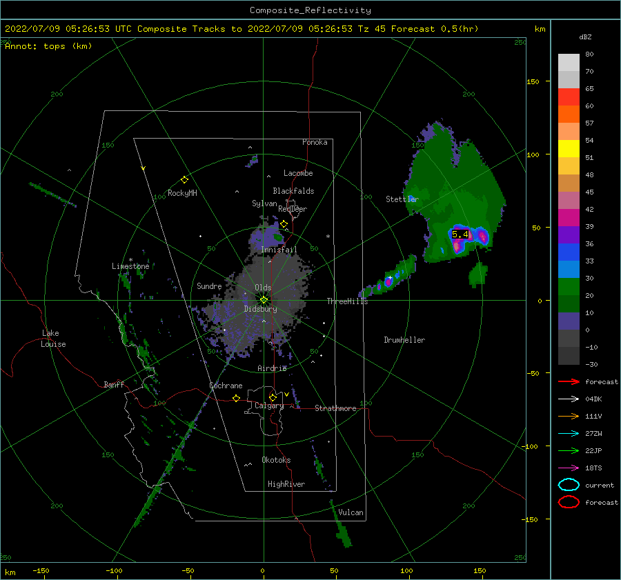The image size is (621, 580).
Task: Click the bright green swatch between 30 and 20
Action: (569, 287)
